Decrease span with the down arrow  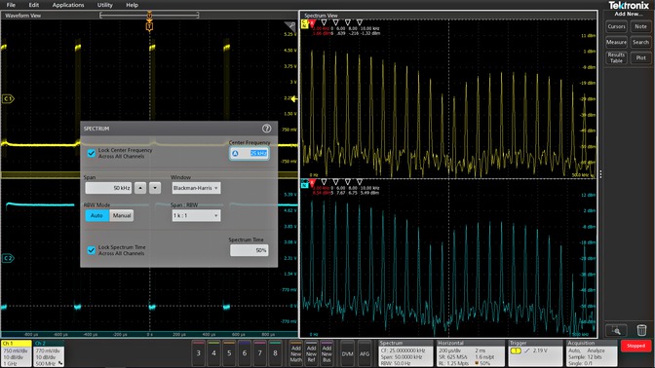tap(155, 188)
